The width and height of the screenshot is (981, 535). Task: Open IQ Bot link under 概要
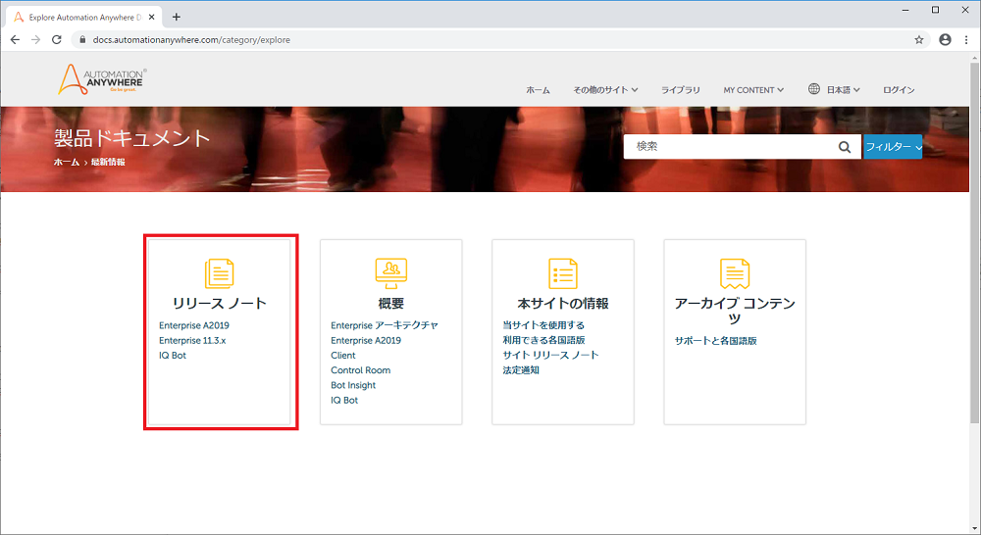coord(344,401)
